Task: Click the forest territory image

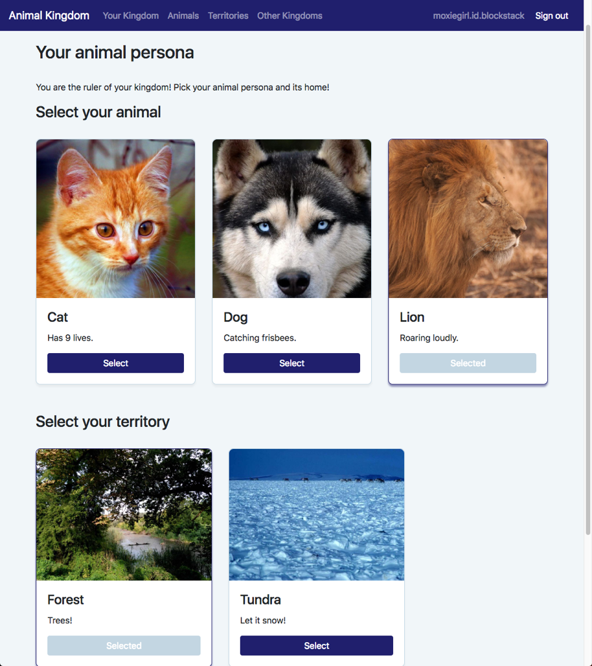Action: [124, 515]
